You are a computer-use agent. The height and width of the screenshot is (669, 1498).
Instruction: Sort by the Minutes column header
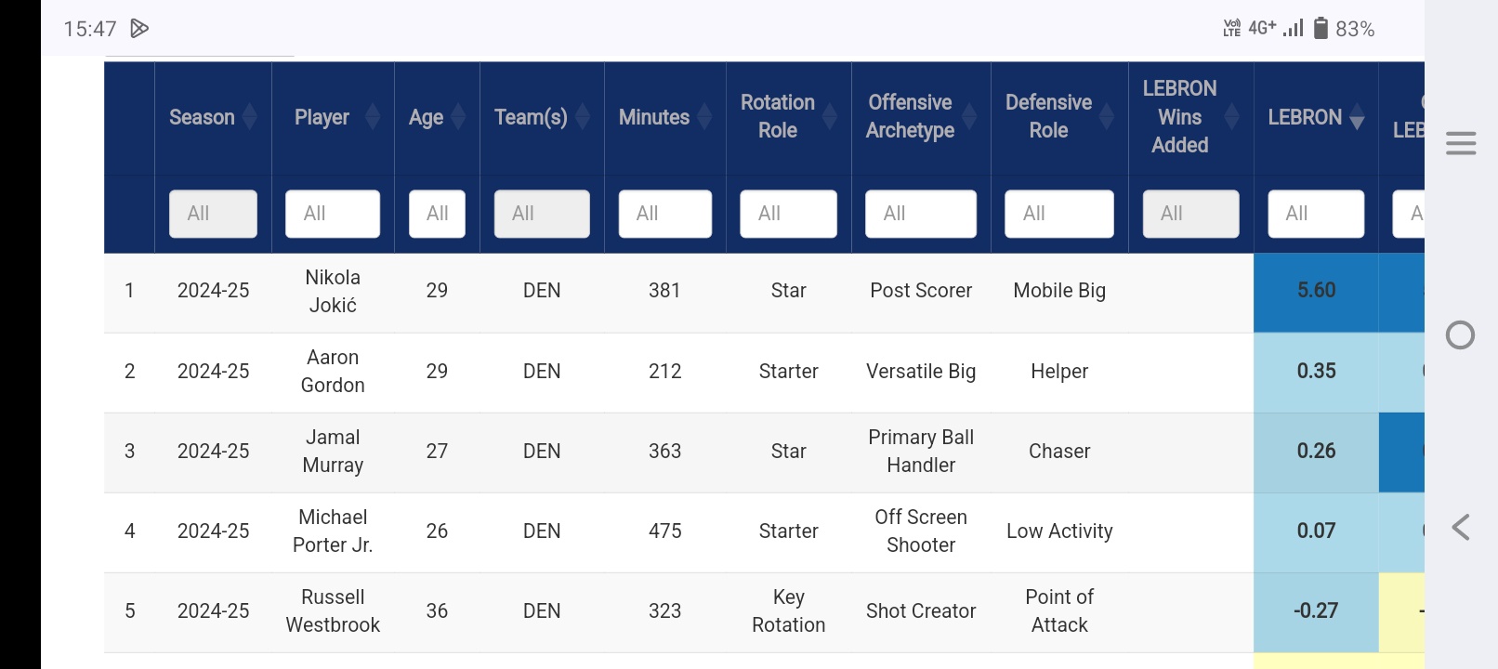click(654, 117)
